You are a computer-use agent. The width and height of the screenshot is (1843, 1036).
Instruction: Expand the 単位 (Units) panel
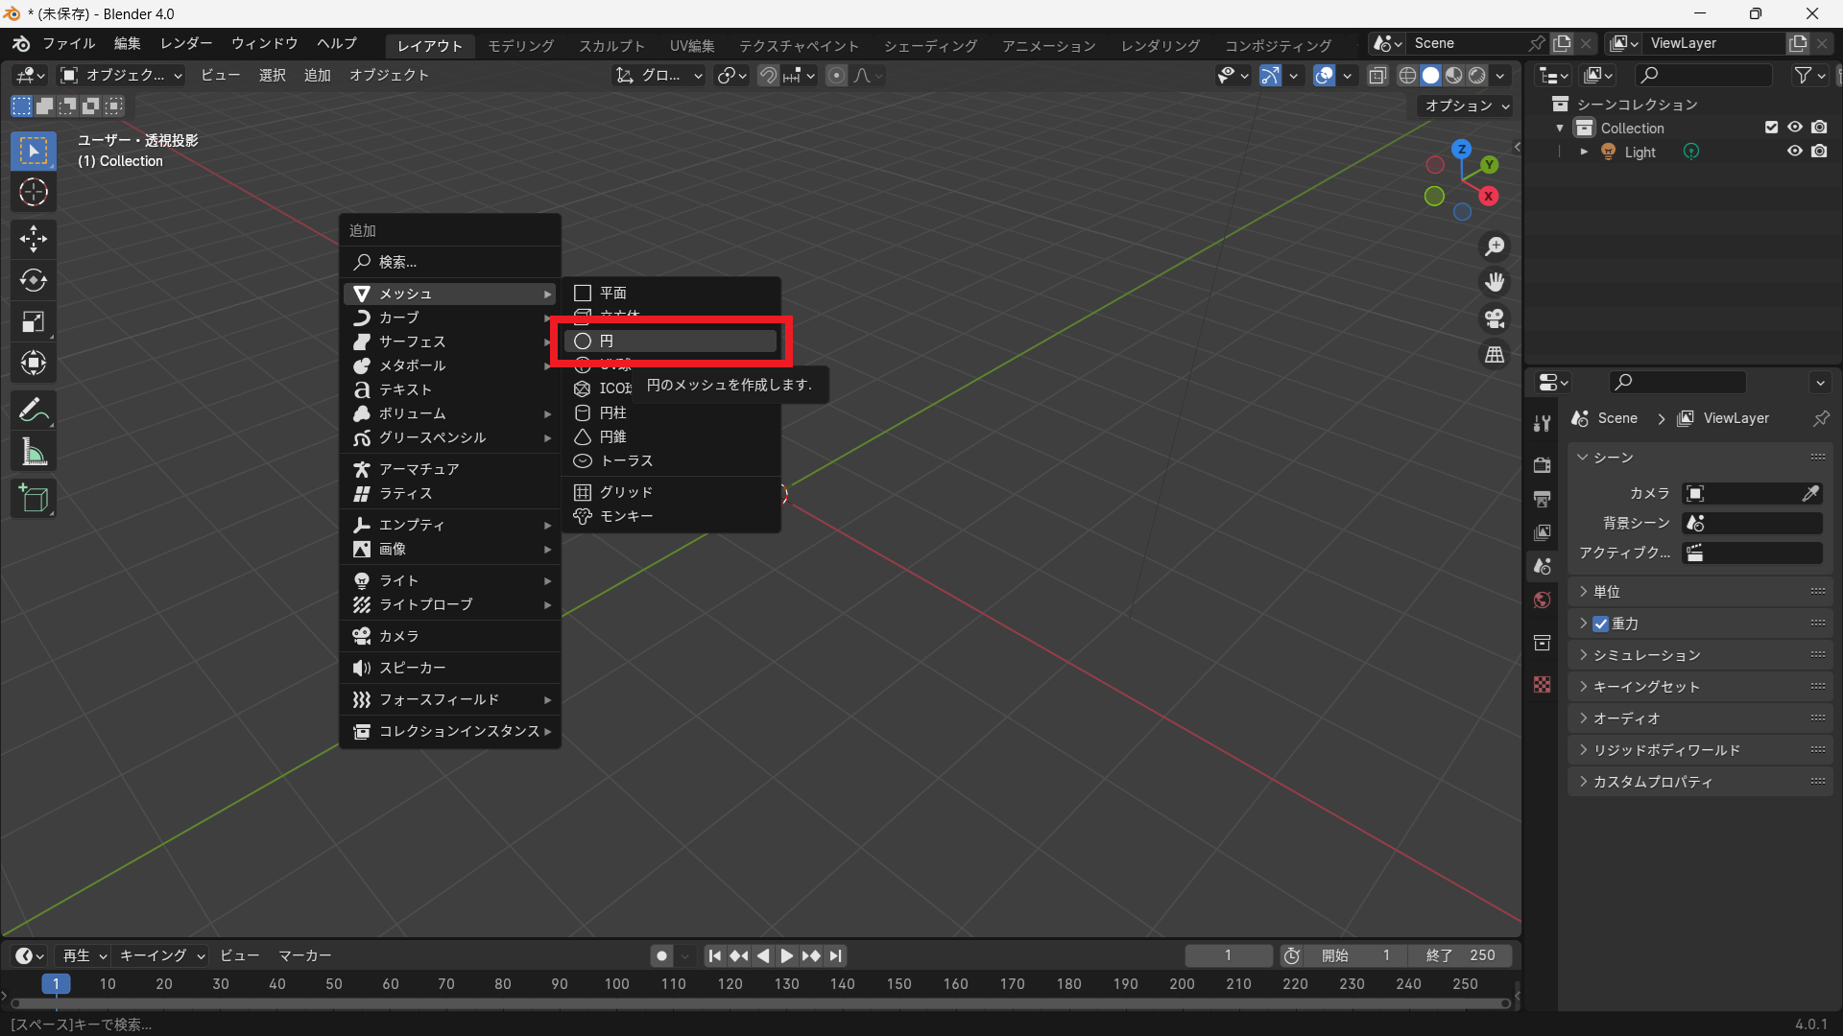(x=1607, y=592)
